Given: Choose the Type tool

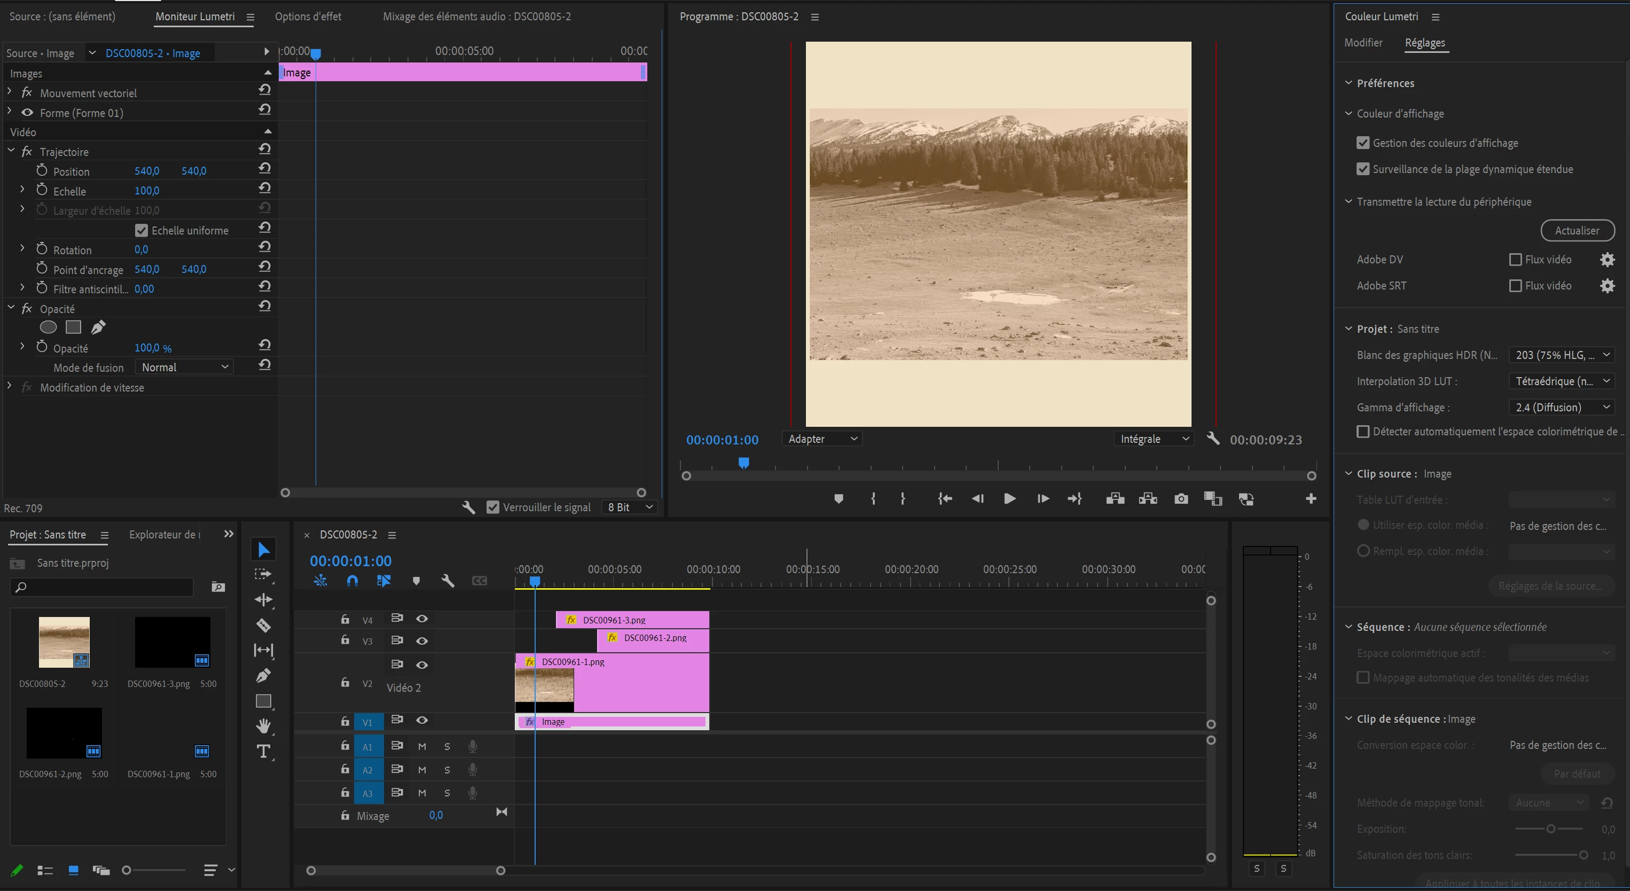Looking at the screenshot, I should pyautogui.click(x=263, y=751).
